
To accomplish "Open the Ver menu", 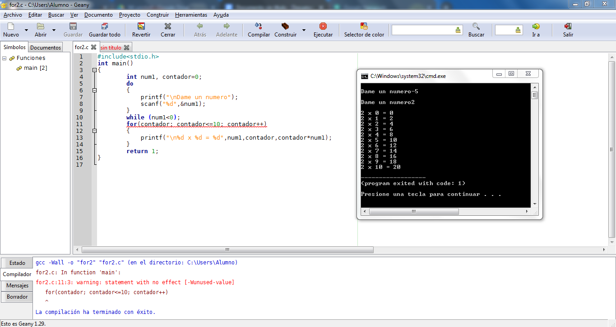I will 74,15.
